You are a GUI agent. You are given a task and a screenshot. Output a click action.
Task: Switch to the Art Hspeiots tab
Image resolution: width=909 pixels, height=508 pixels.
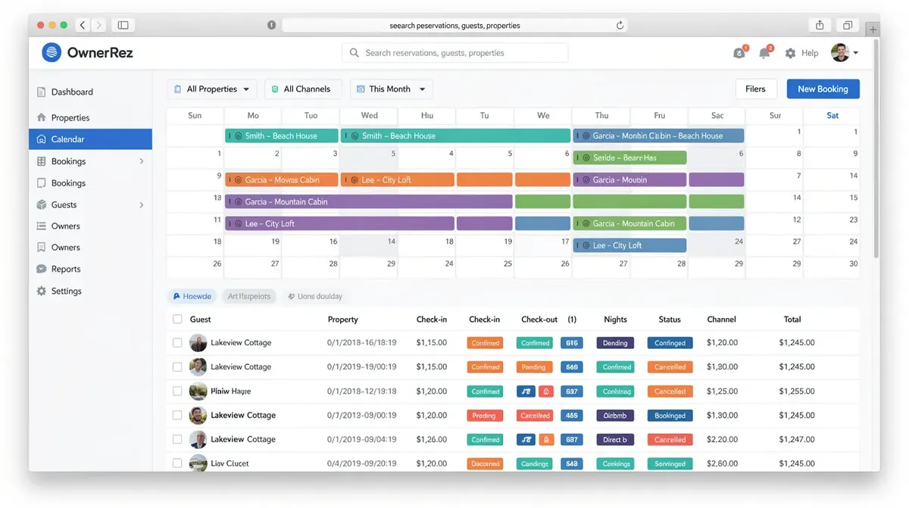tap(249, 297)
